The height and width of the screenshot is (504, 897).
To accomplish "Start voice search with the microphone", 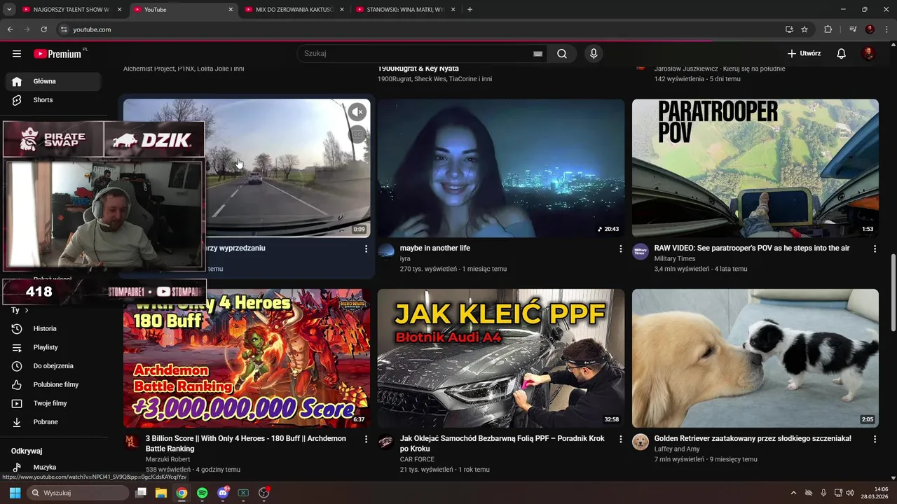I will coord(594,54).
